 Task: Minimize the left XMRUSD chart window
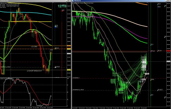67,1
